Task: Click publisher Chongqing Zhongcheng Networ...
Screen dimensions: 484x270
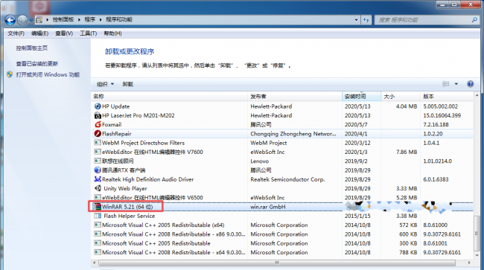Action: (x=293, y=134)
